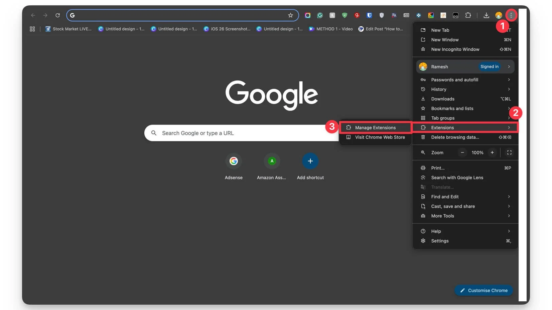The image size is (552, 310).
Task: Expand the Bookmarks and lists submenu
Action: (x=452, y=108)
